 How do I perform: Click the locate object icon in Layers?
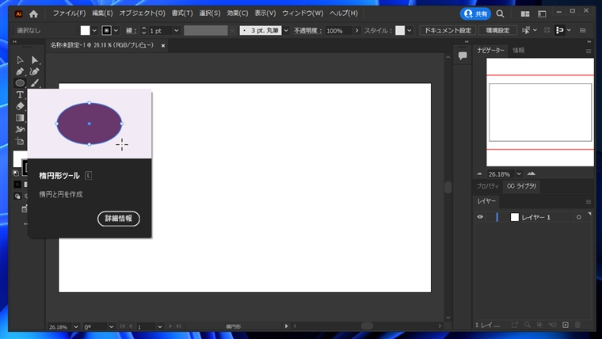(527, 326)
